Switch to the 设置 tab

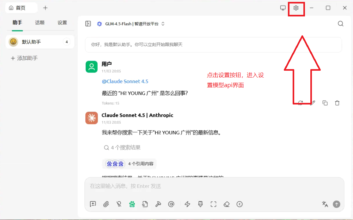click(x=62, y=22)
